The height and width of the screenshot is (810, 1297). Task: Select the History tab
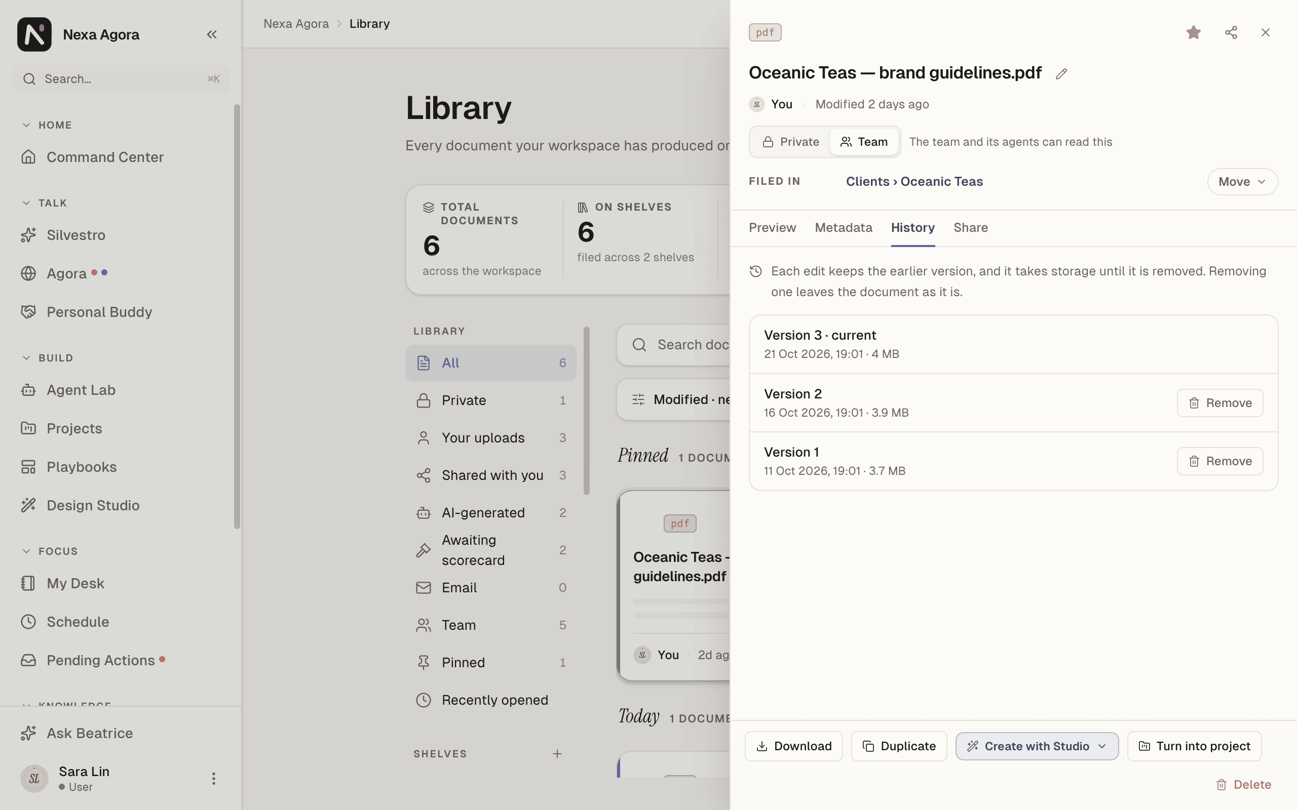point(913,228)
